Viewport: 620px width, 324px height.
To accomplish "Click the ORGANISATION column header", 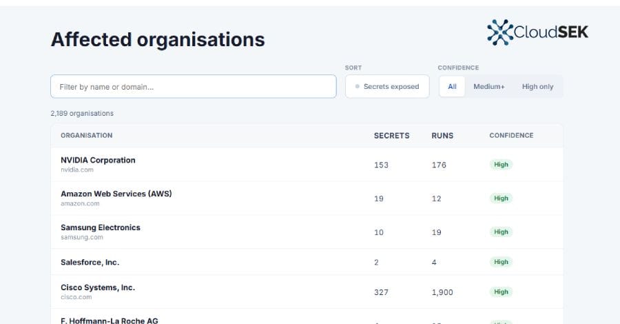I will click(x=87, y=135).
